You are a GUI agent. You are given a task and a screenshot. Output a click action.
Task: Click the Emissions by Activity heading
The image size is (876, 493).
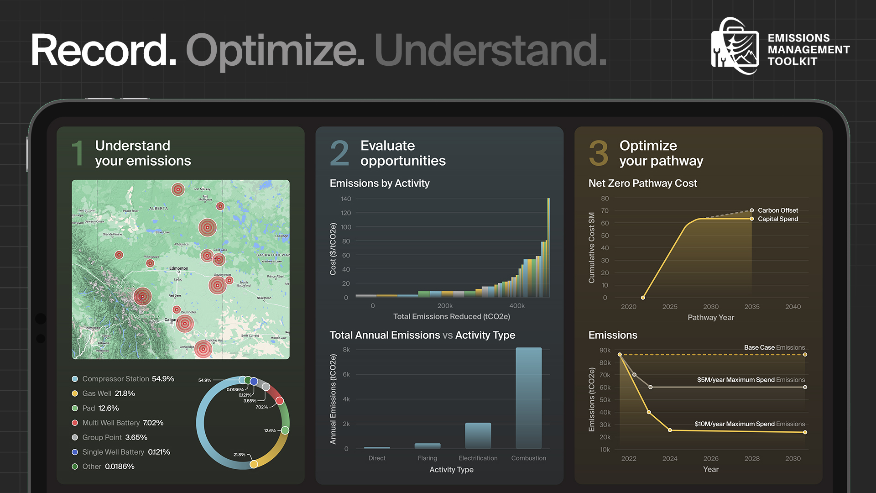(380, 183)
